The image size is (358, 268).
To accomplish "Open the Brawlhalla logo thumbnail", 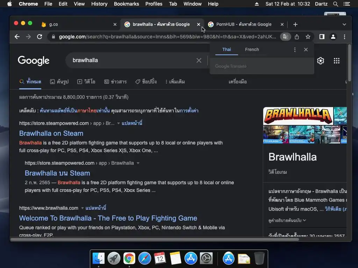I will [x=298, y=116].
